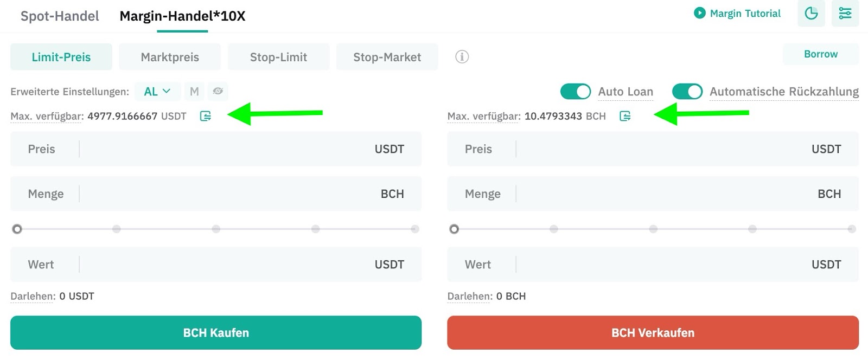
Task: Expand the AL dropdown
Action: click(x=157, y=92)
